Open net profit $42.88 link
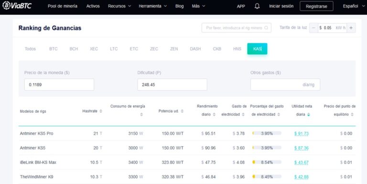This screenshot has width=367, height=184. [302, 177]
